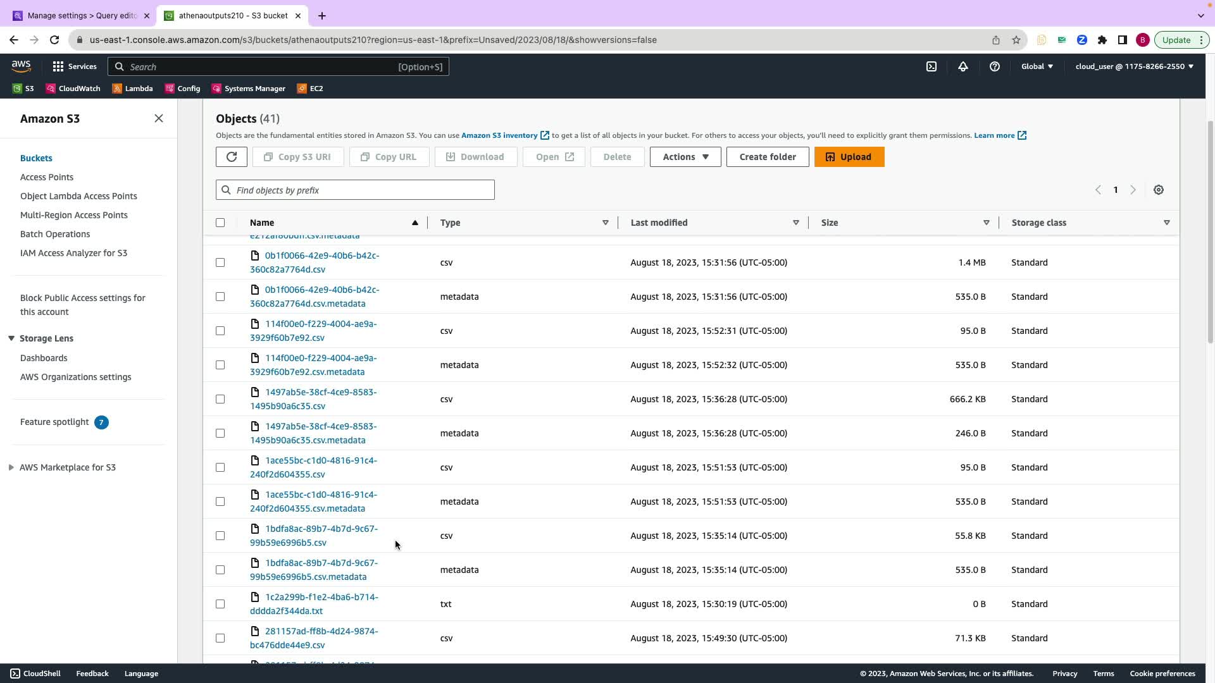Open the Lambda bookmark shortcut
This screenshot has height=683, width=1215.
coord(132,89)
